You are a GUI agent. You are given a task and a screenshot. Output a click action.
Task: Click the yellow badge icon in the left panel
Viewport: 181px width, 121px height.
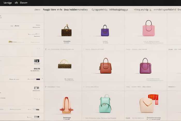coord(10,41)
